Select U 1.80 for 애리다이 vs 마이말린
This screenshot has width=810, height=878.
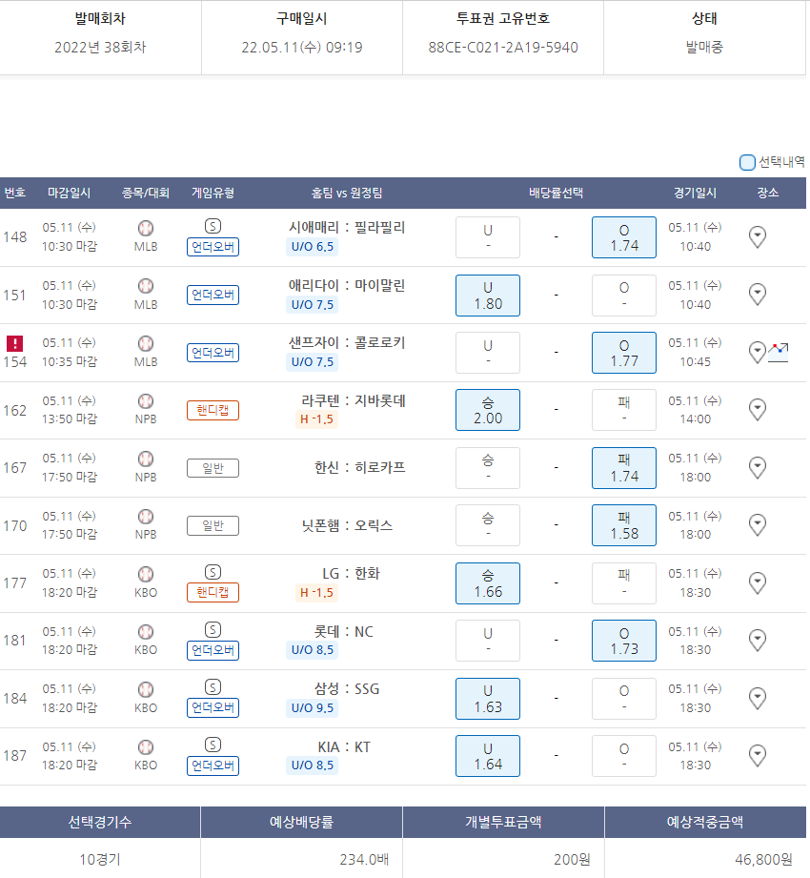click(488, 296)
